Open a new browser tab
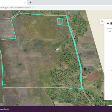 30,2
